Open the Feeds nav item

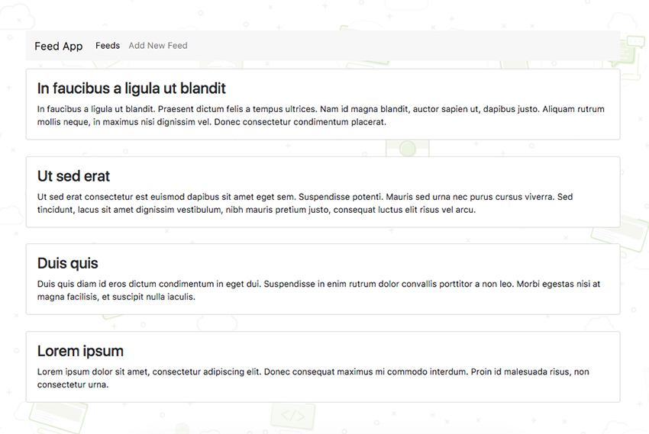click(x=108, y=46)
